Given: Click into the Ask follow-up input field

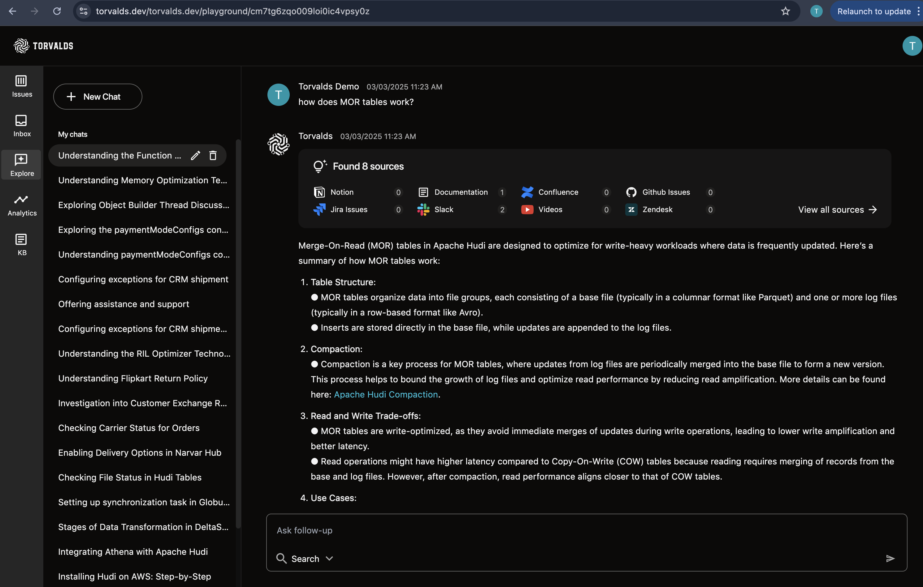Looking at the screenshot, I should coord(586,530).
